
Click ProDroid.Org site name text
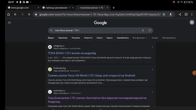coord(59,68)
